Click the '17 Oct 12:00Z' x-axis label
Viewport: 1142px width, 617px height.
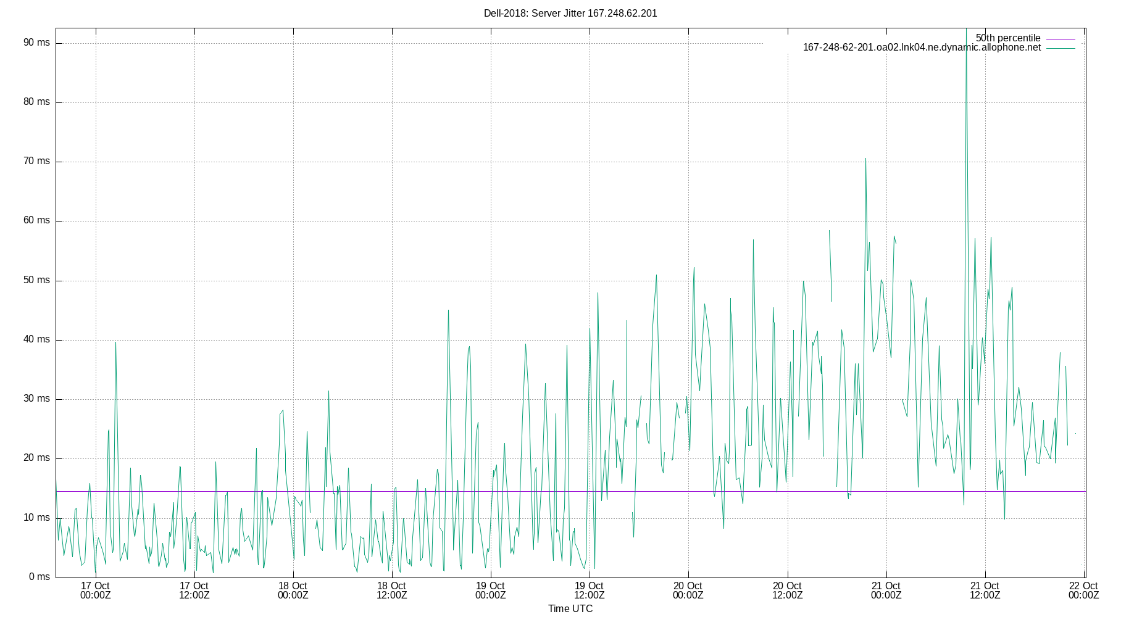[194, 590]
